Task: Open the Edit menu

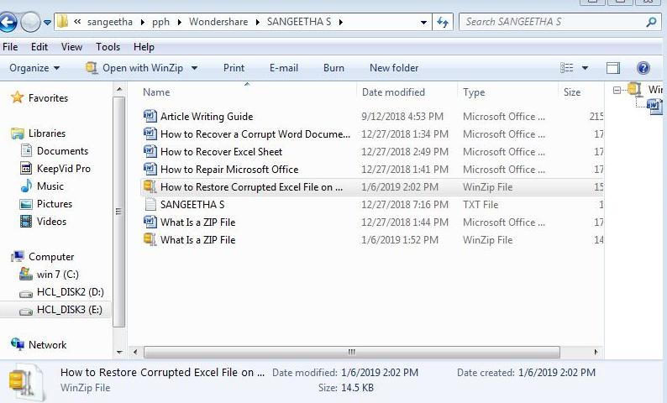Action: click(39, 47)
